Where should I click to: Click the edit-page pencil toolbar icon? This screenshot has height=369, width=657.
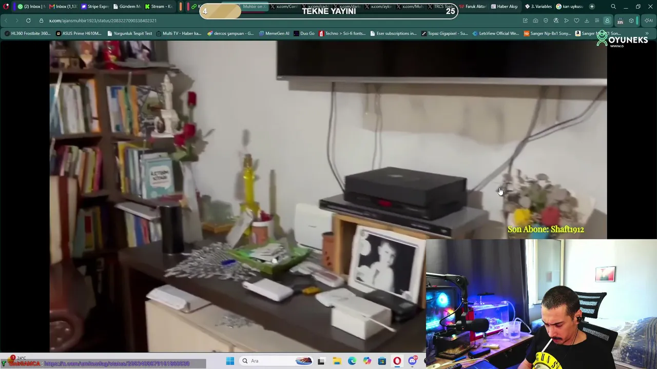(525, 20)
